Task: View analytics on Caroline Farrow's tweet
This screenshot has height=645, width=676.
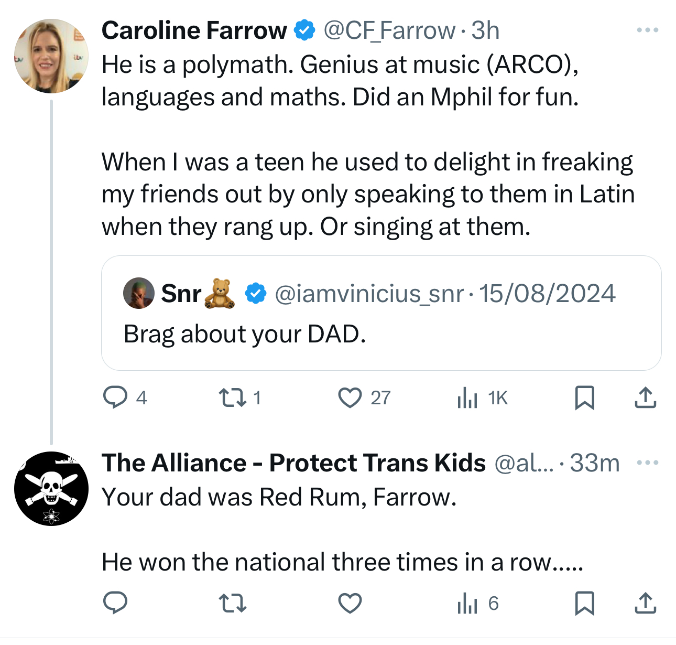Action: (x=467, y=397)
